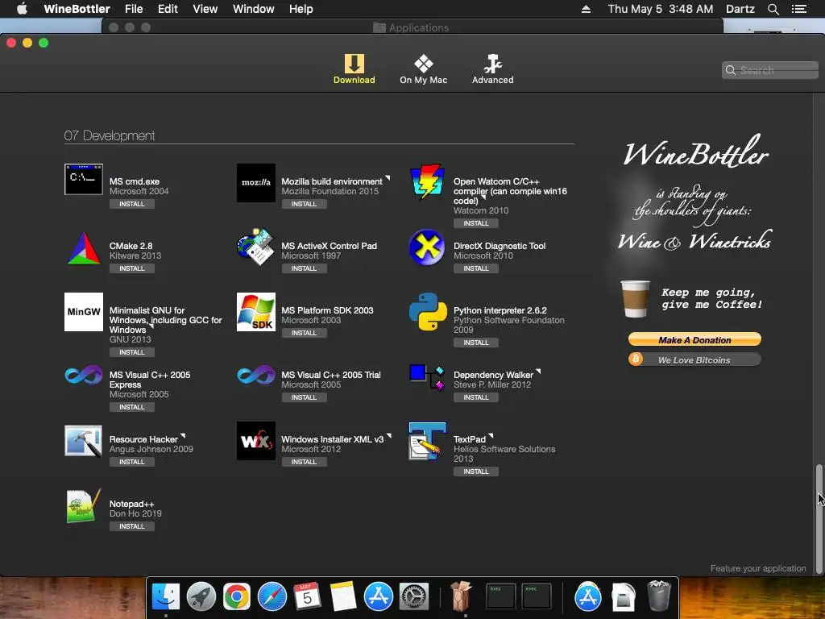
Task: Install MS ActiveX Control Pad
Action: 304,268
